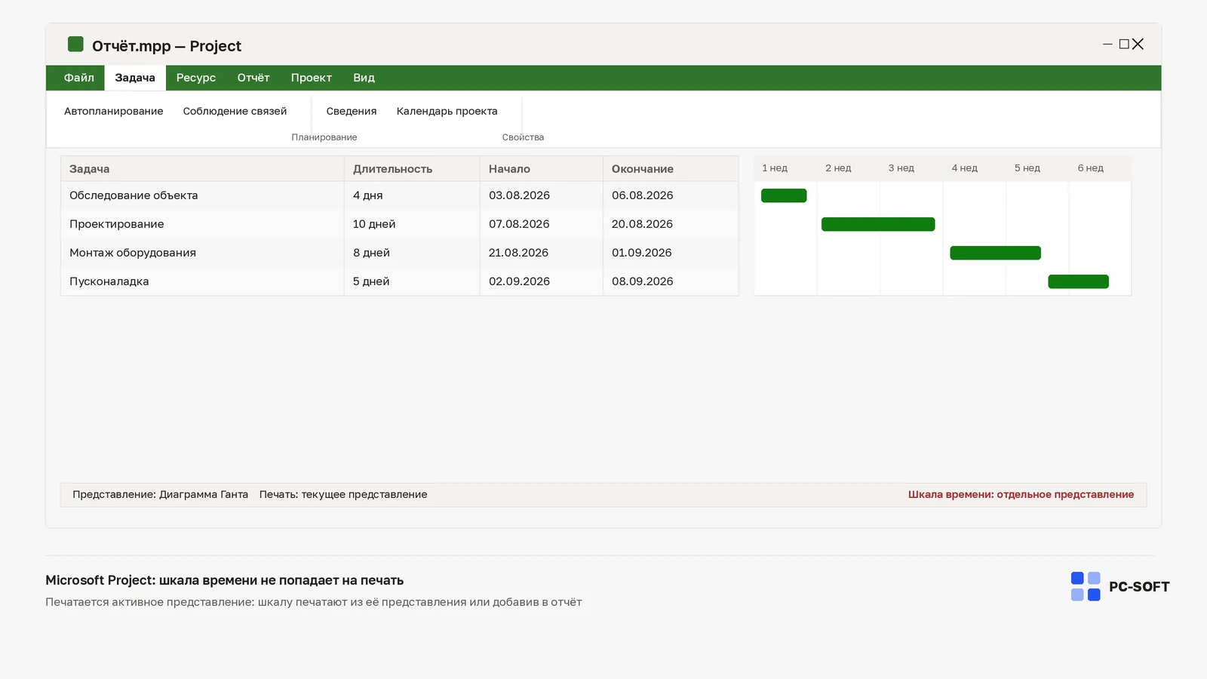Maximize the Project window
This screenshot has width=1207, height=679.
(x=1124, y=44)
